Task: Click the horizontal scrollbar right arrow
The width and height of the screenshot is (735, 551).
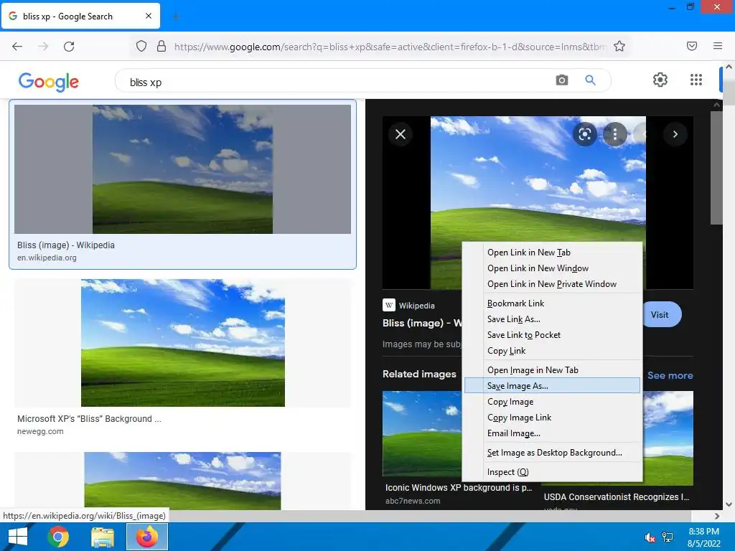Action: pos(717,516)
